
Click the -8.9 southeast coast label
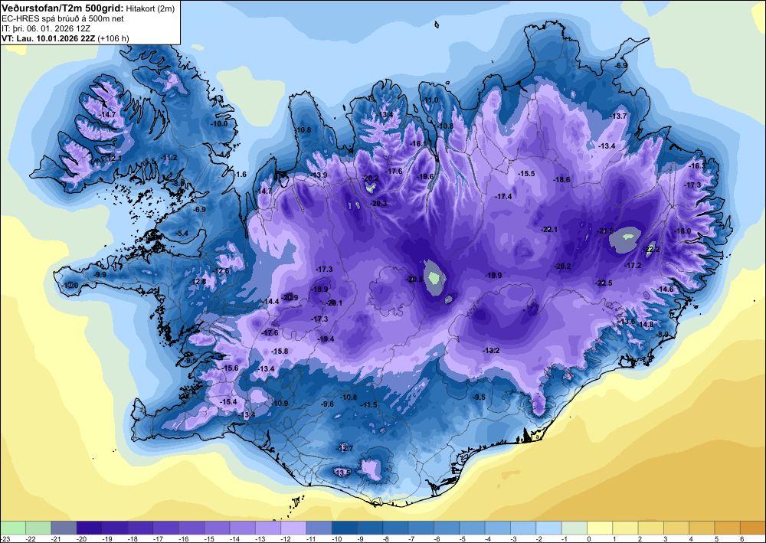coord(662,334)
